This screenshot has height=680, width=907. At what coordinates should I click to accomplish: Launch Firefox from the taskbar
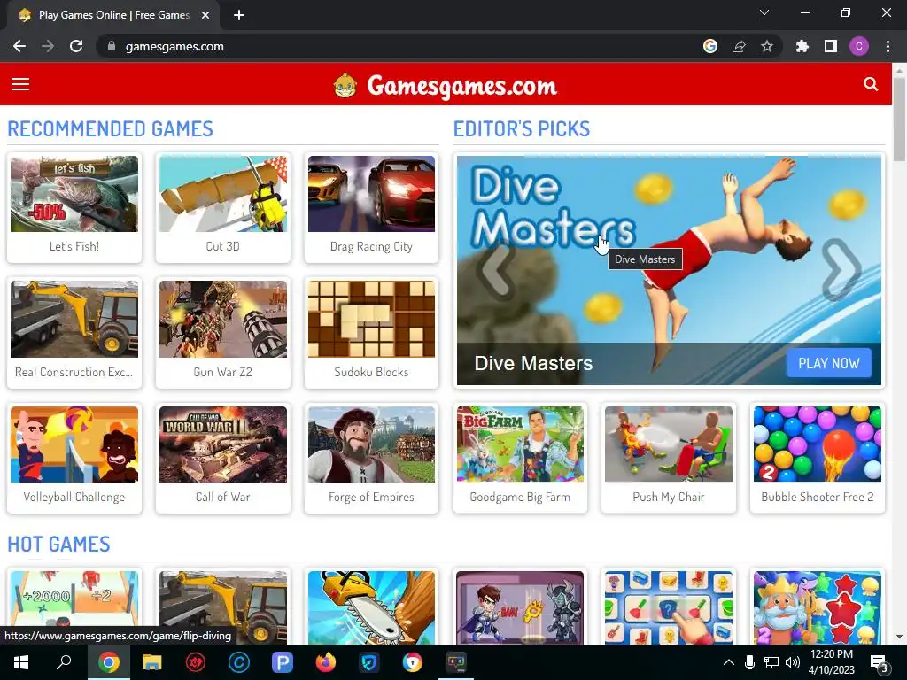[326, 662]
